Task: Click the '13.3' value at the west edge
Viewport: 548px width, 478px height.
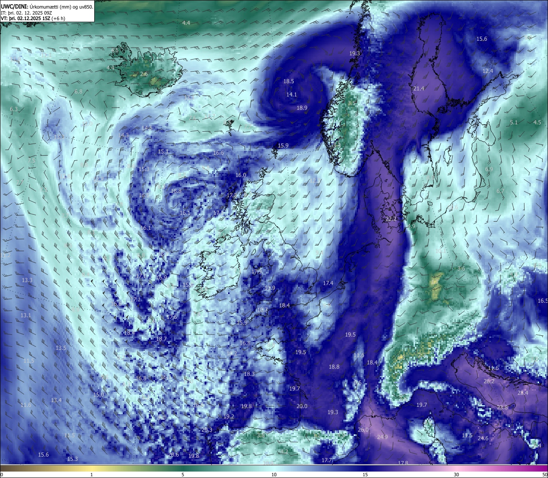Action: [x=27, y=280]
